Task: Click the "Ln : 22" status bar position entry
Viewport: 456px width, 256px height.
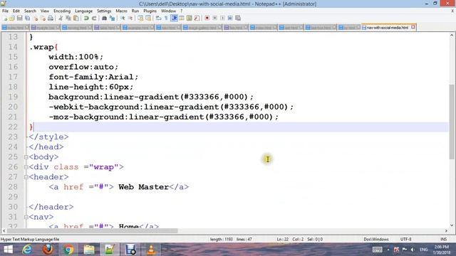Action: [282, 239]
